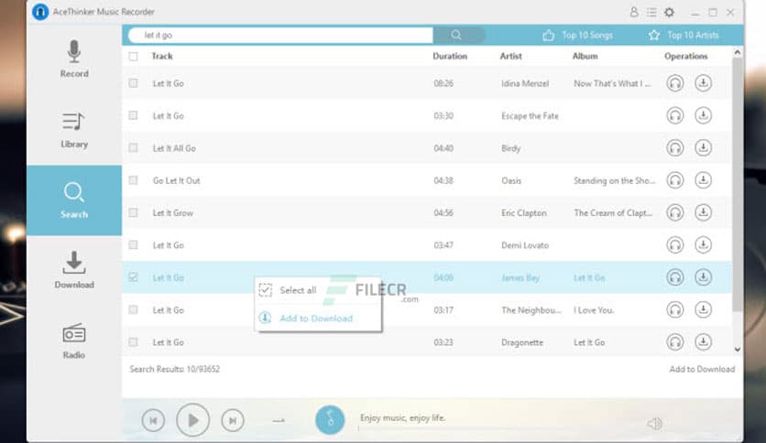Download The Neighbourhood track
The image size is (766, 443).
703,309
